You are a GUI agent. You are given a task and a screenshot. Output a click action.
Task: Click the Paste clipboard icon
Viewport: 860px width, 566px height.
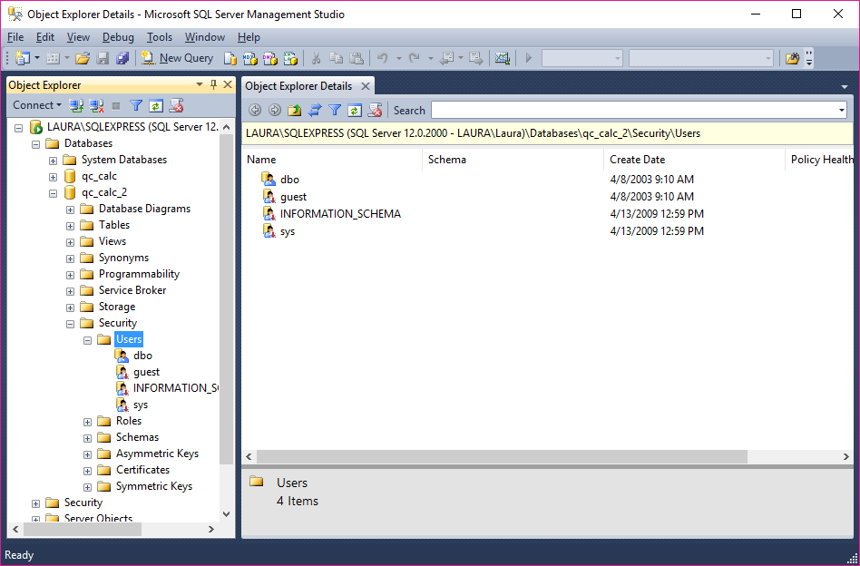point(357,58)
